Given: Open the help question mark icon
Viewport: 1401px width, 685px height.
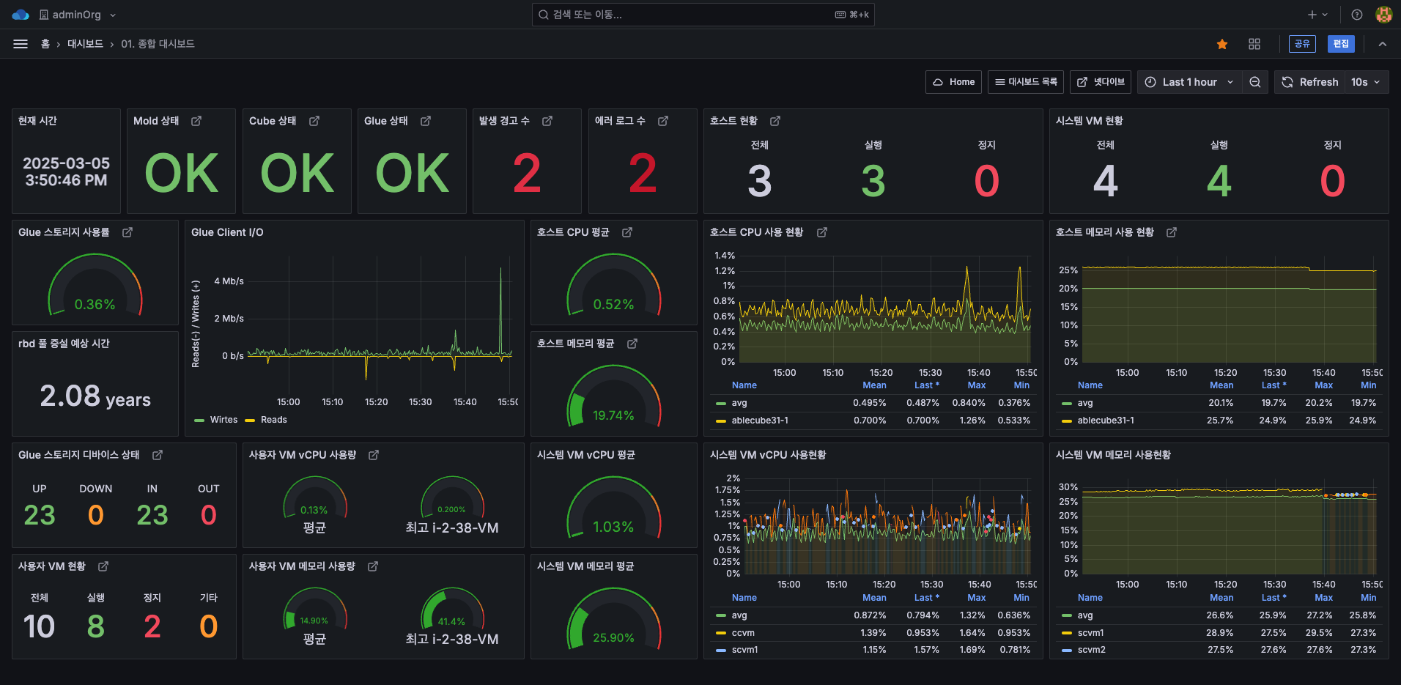Looking at the screenshot, I should (1357, 15).
